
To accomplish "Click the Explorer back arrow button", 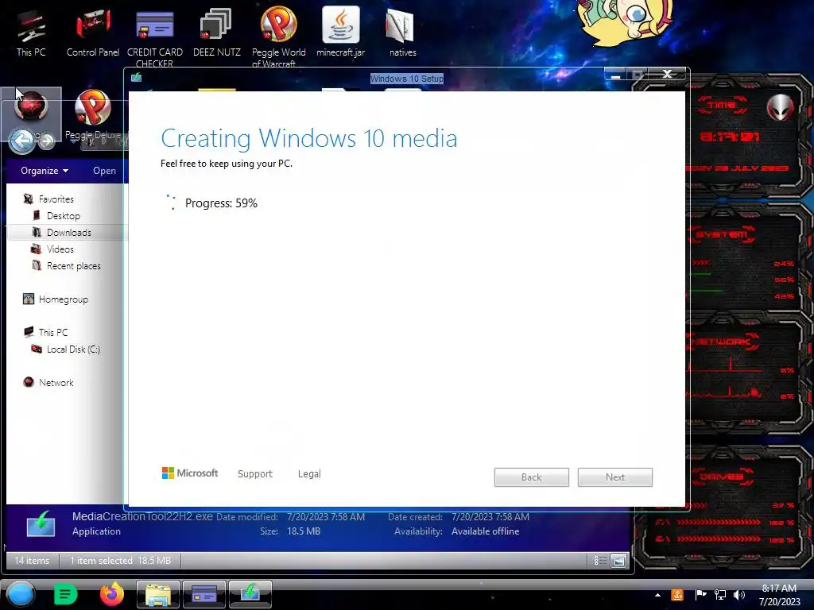I will [22, 141].
